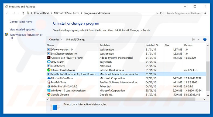Select Windows 10 Upgrade Assistant name
Viewport: 213px width, 117px height.
pos(68,90)
